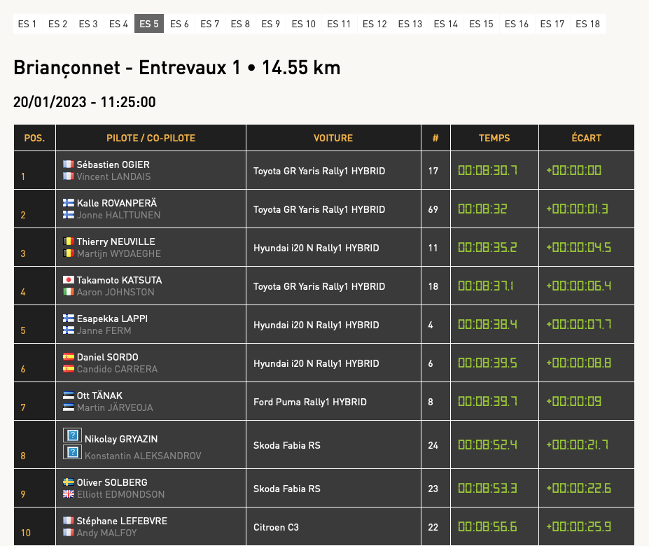Viewport: 649px width, 546px height.
Task: Click the gap value +00:00:25.9
Action: [x=578, y=526]
